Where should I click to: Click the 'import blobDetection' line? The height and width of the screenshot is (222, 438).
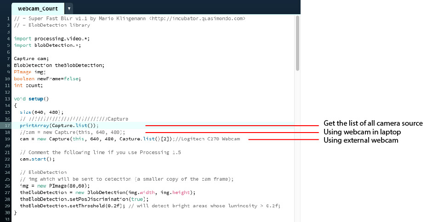coord(47,45)
